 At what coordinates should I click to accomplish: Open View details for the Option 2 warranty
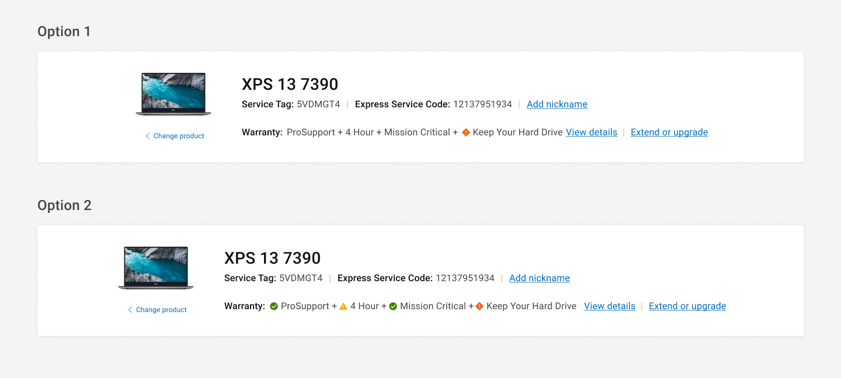610,306
